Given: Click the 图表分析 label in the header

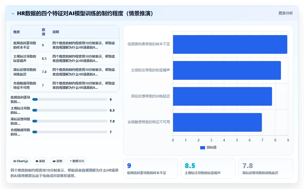Looking at the screenshot, I should 286,13.
